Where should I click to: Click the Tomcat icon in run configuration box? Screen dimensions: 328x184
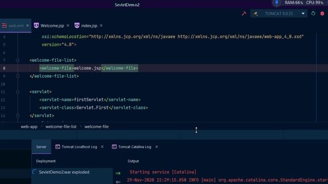(x=255, y=14)
